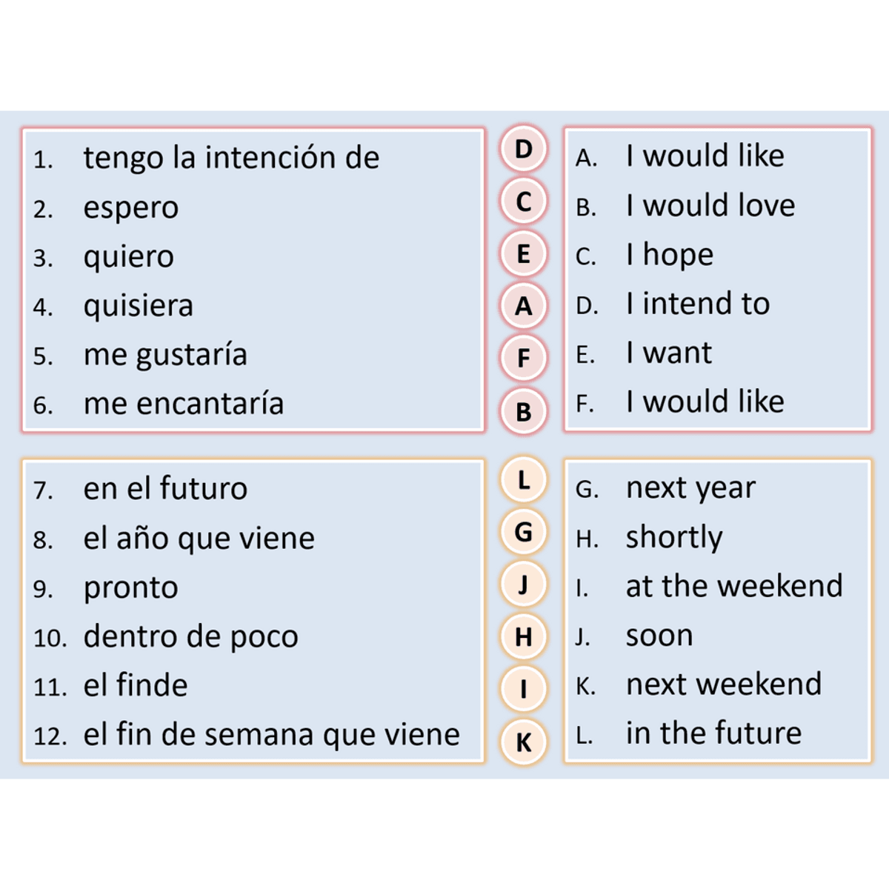This screenshot has width=889, height=889.
Task: Click the orange circle labeled L
Action: coord(523,480)
